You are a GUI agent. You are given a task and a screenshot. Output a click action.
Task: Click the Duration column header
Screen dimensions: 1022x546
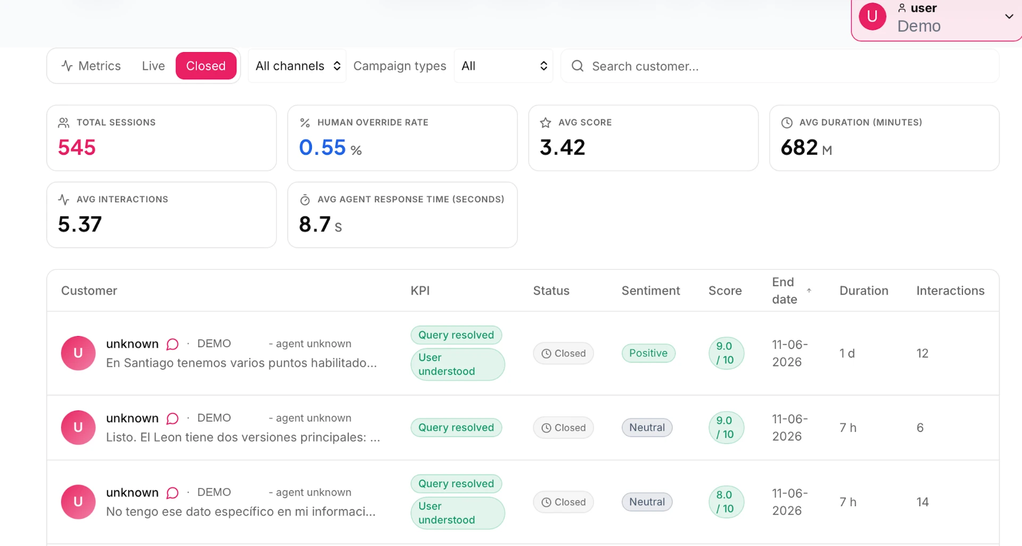864,291
